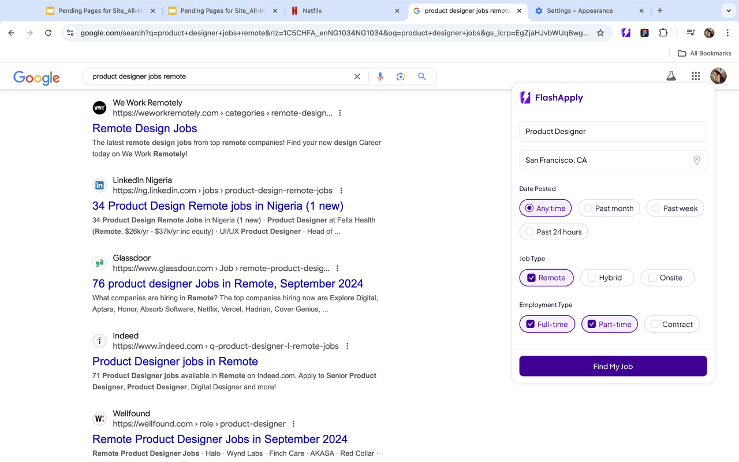Screen dimensions: 739x462
Task: Select Past month date filter
Action: click(x=609, y=208)
